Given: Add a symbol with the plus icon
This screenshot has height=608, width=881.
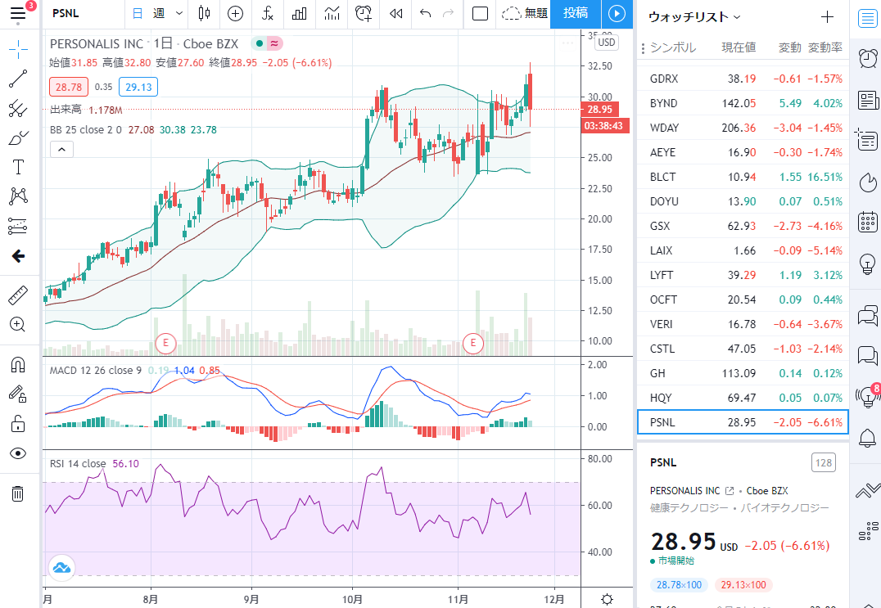Looking at the screenshot, I should (827, 17).
